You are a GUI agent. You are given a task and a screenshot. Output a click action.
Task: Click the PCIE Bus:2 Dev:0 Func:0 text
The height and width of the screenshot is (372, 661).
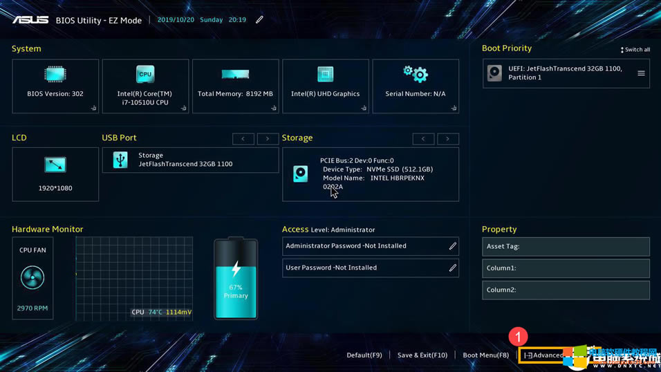(x=357, y=160)
